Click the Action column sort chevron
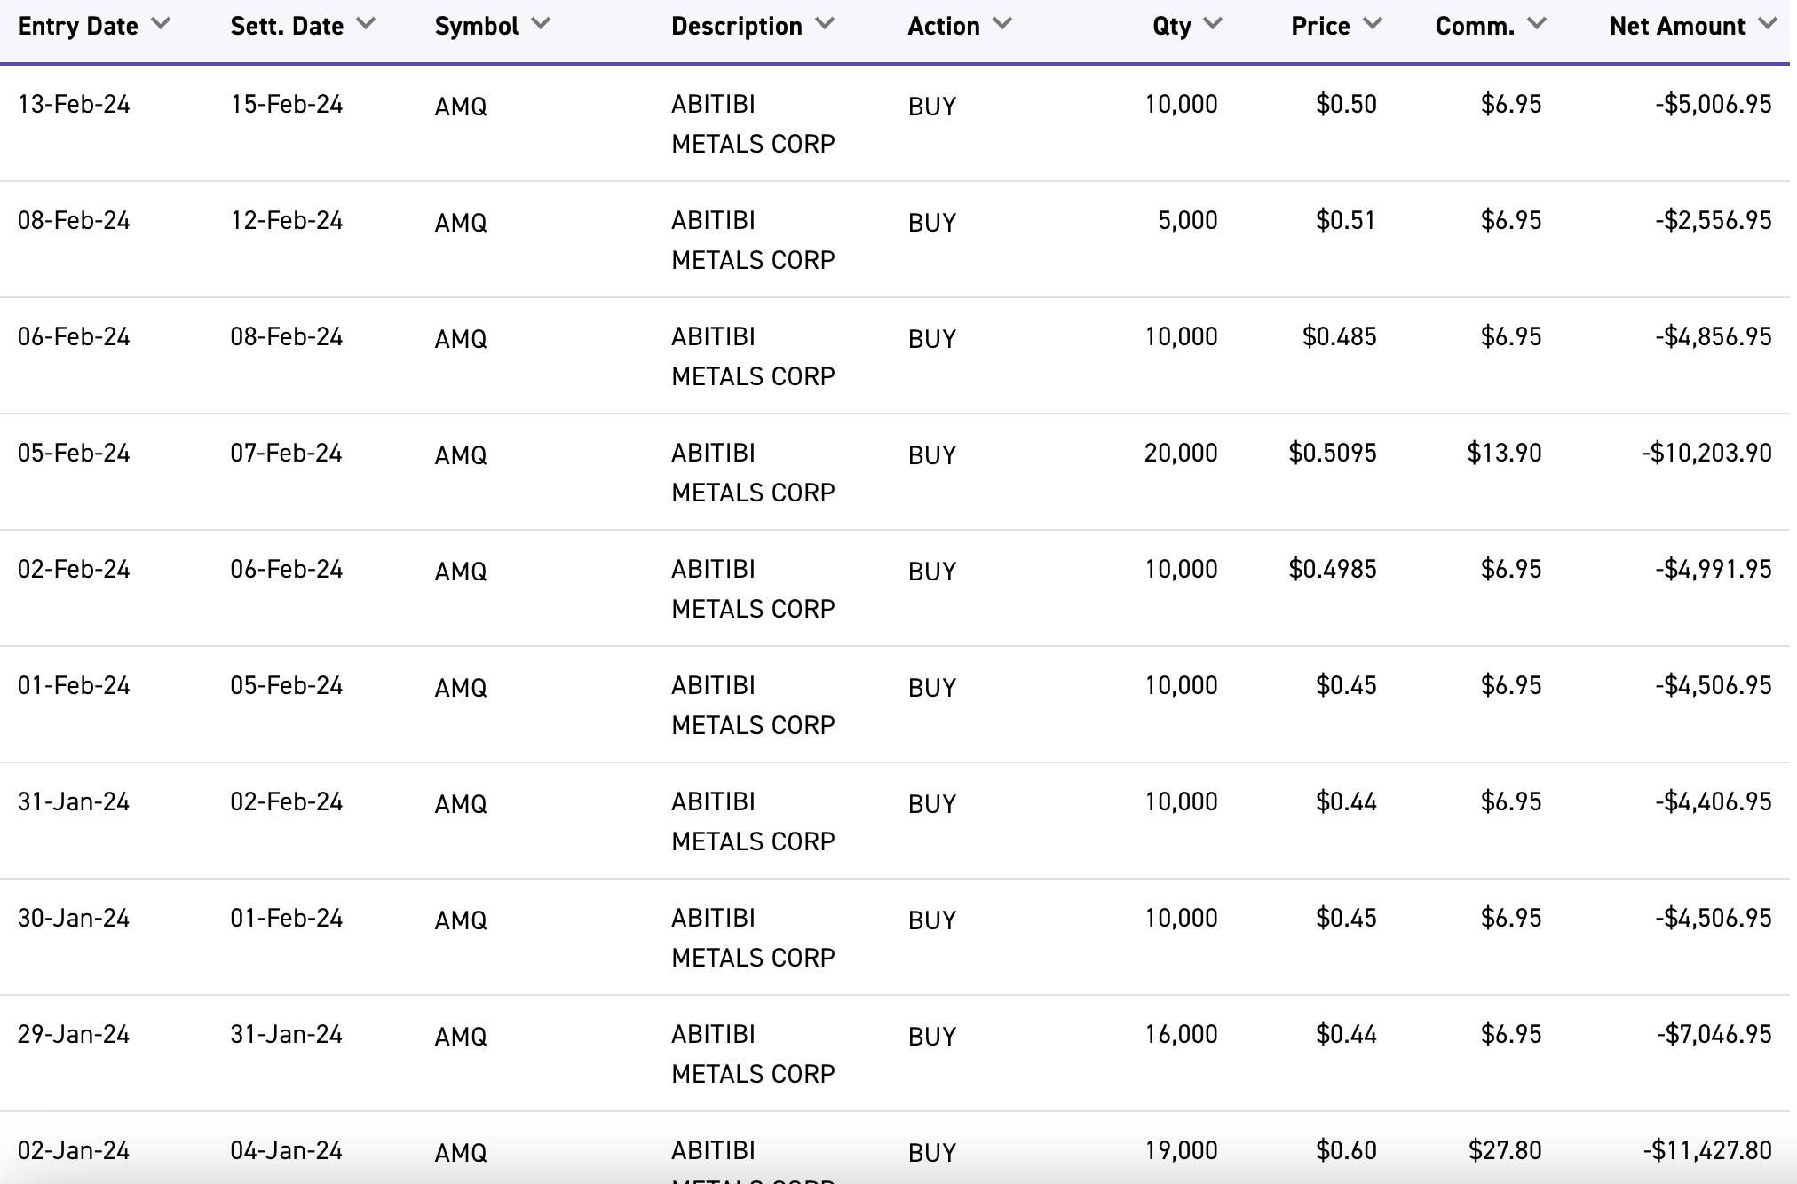Screen dimensions: 1797x1184 [x=1002, y=24]
